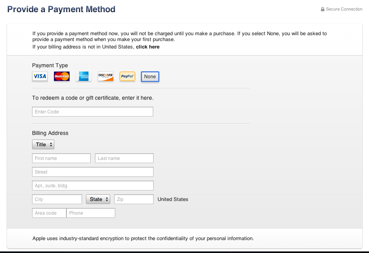The image size is (369, 253).
Task: Select None as payment type
Action: coord(150,77)
